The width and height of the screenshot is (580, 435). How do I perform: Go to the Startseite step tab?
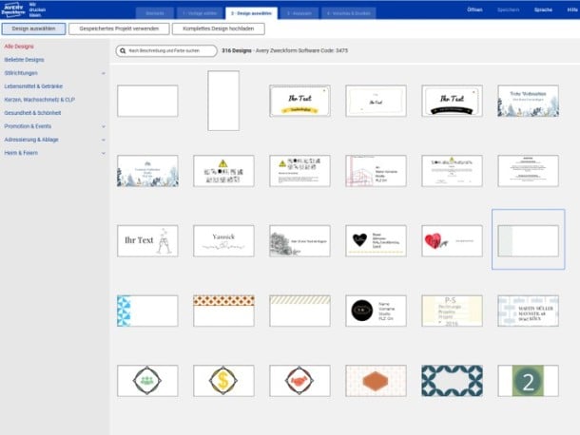155,13
